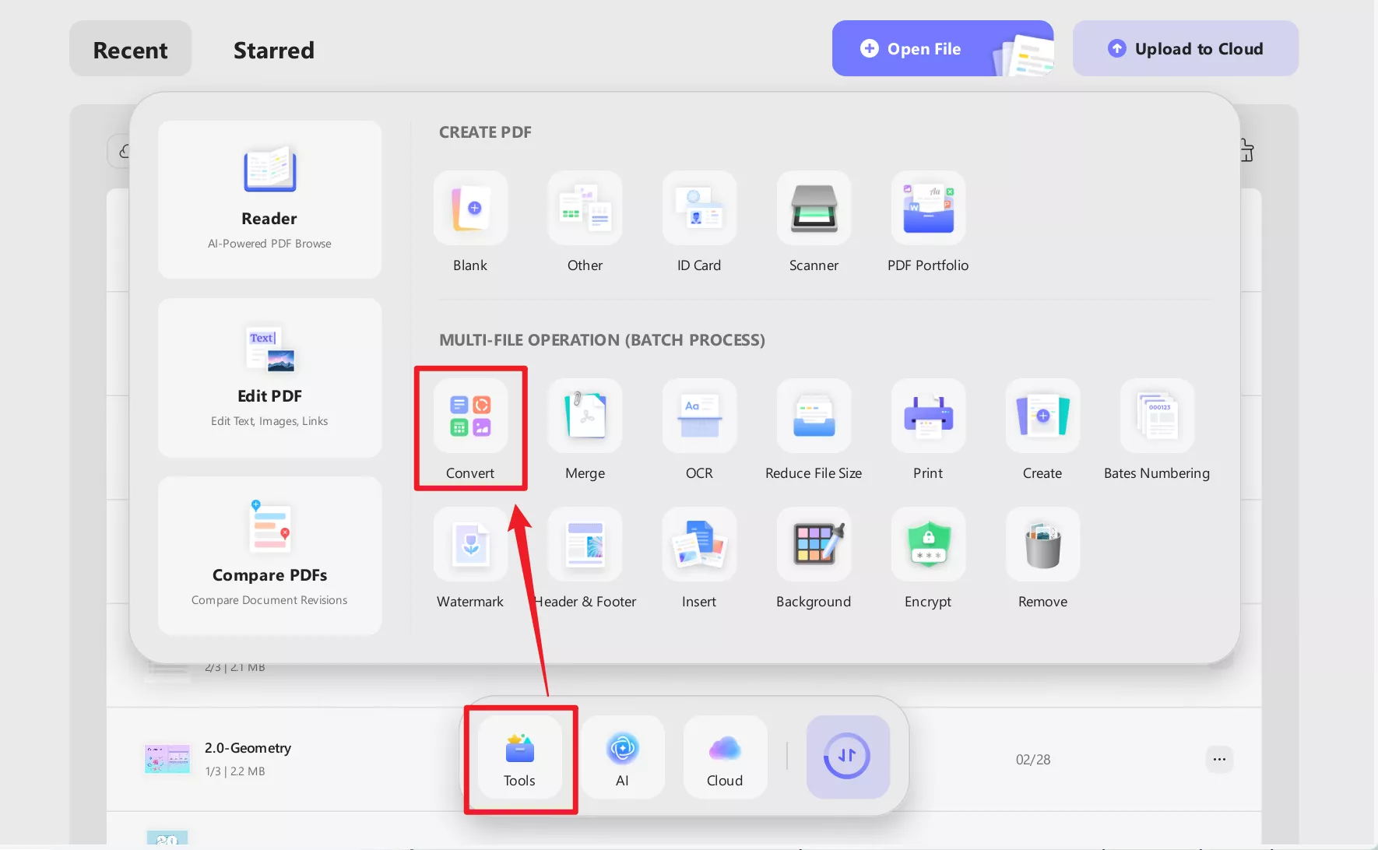Open the Compare PDFs card
This screenshot has height=850, width=1378.
pos(269,556)
